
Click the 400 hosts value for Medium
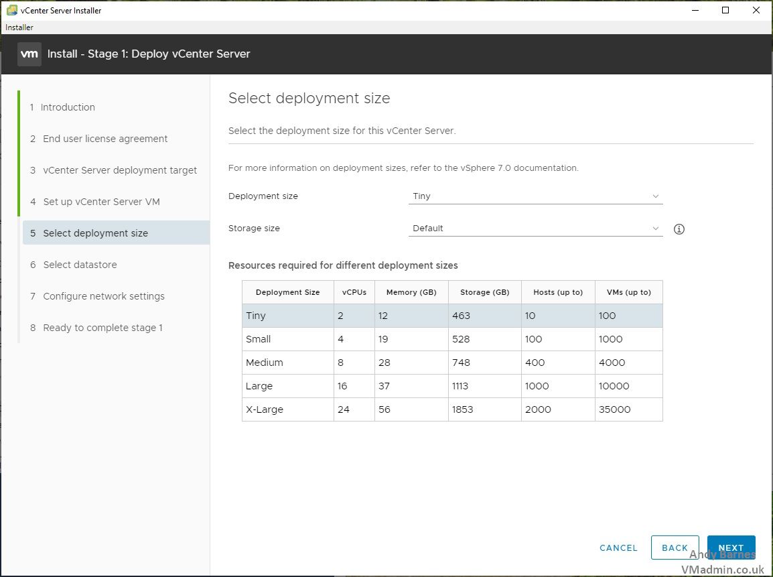[x=535, y=363]
